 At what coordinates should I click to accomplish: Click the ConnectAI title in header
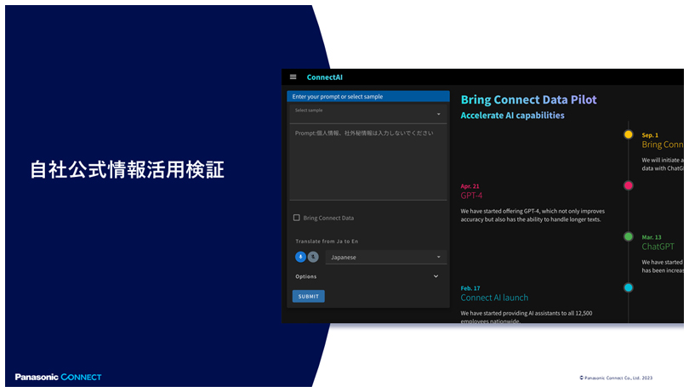(x=324, y=77)
